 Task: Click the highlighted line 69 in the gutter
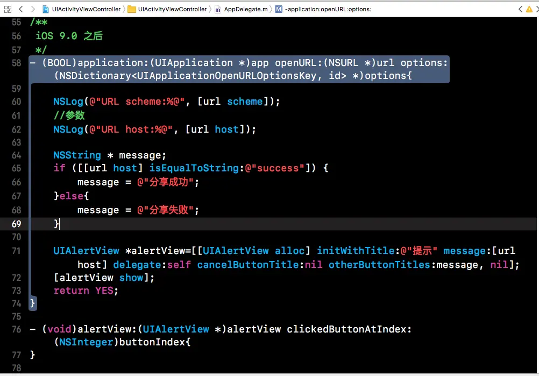(17, 224)
